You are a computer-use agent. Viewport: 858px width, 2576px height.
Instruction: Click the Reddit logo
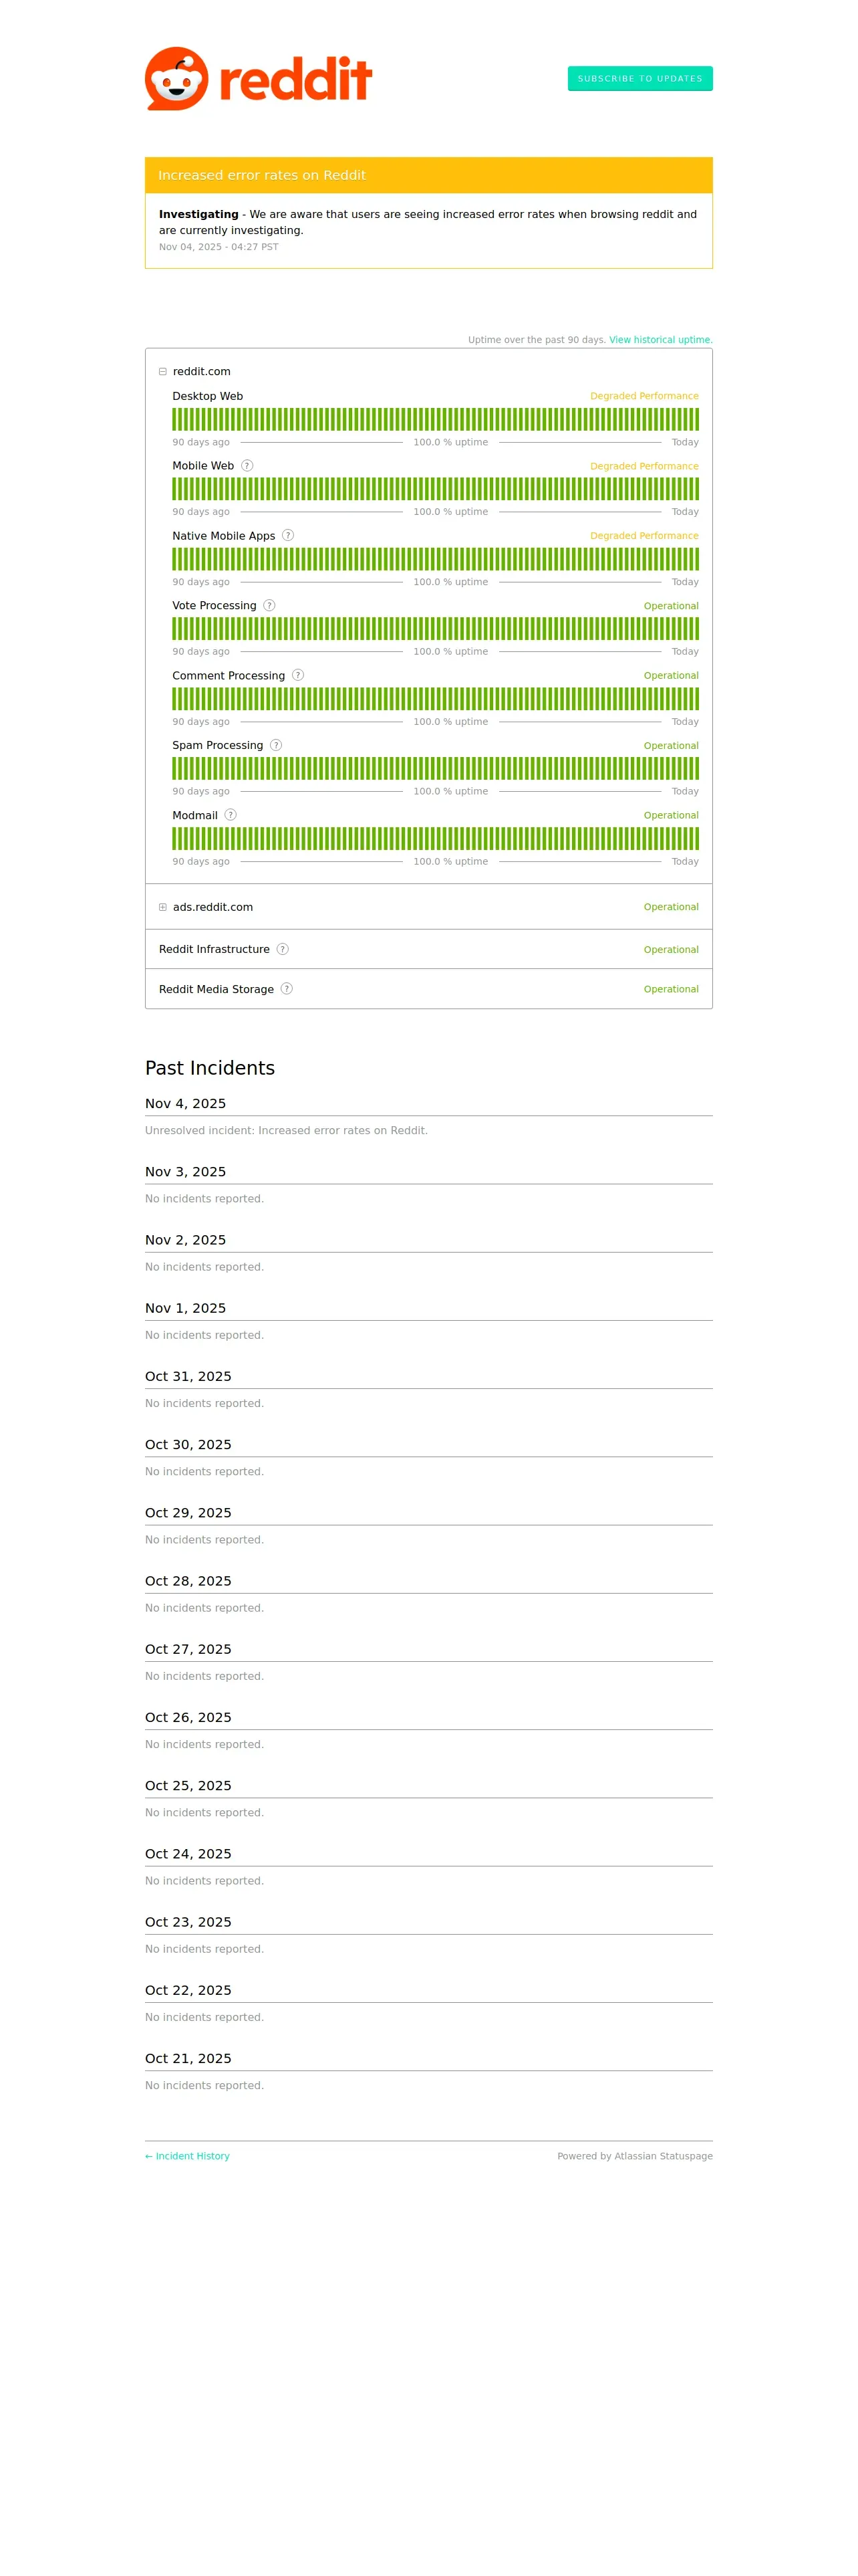tap(258, 78)
